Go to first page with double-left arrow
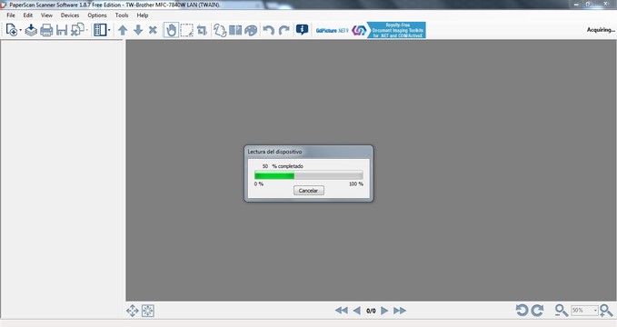The width and height of the screenshot is (617, 327). coord(341,311)
